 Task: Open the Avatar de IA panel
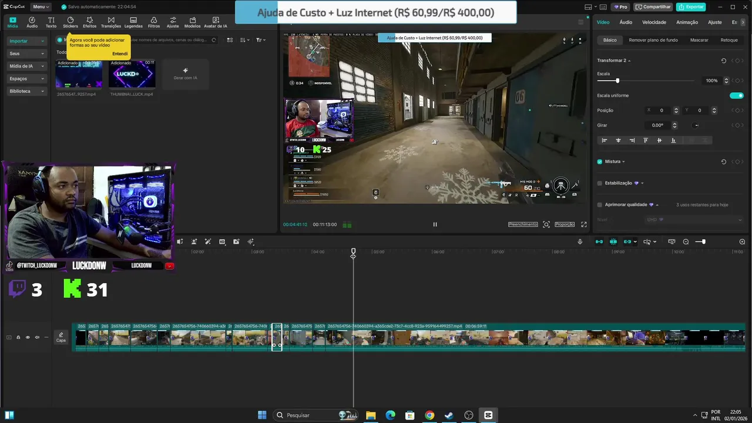[215, 22]
